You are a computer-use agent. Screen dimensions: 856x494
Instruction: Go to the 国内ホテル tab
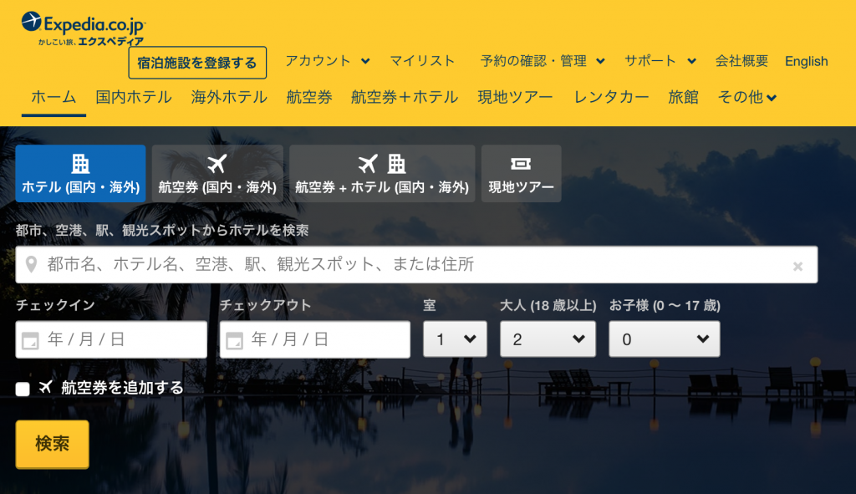pos(134,97)
